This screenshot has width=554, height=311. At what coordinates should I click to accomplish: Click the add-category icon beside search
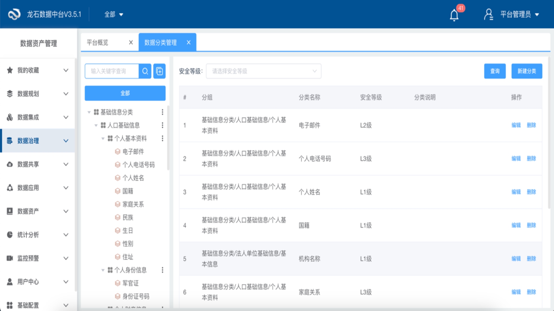[159, 71]
